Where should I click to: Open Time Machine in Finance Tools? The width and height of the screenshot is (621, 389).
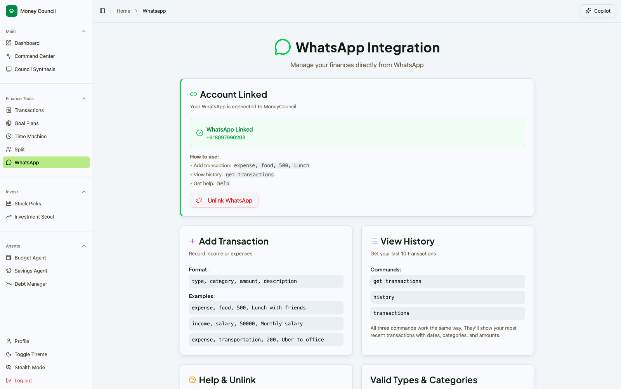click(46, 136)
